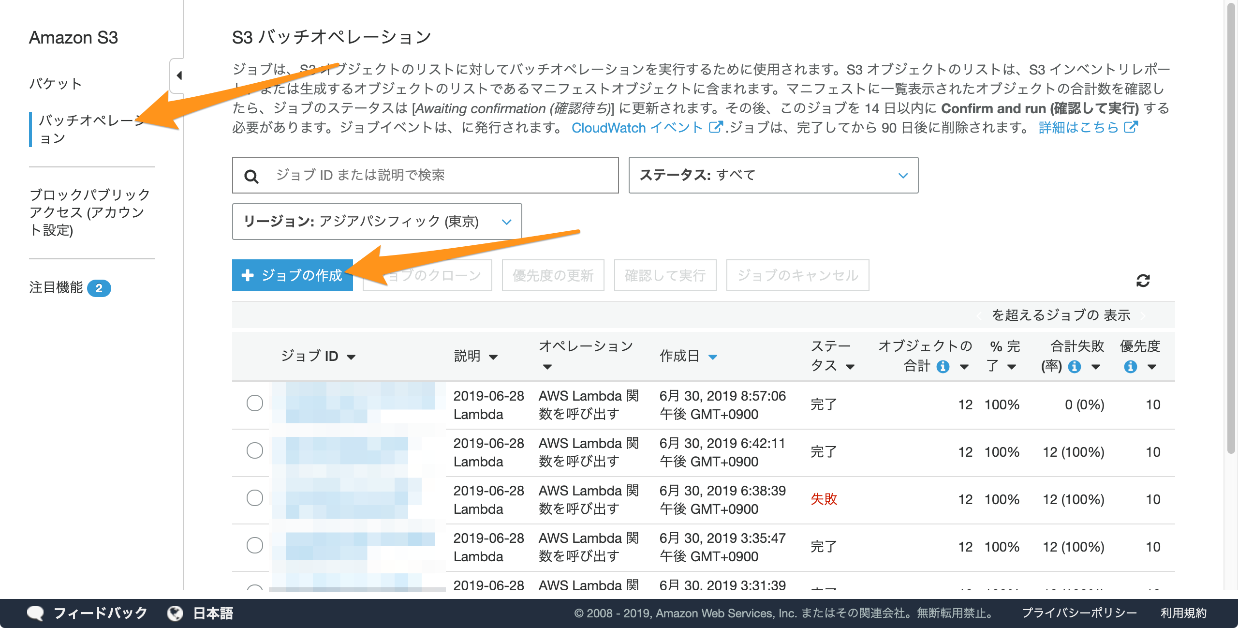Open バケット in sidebar

pyautogui.click(x=55, y=84)
